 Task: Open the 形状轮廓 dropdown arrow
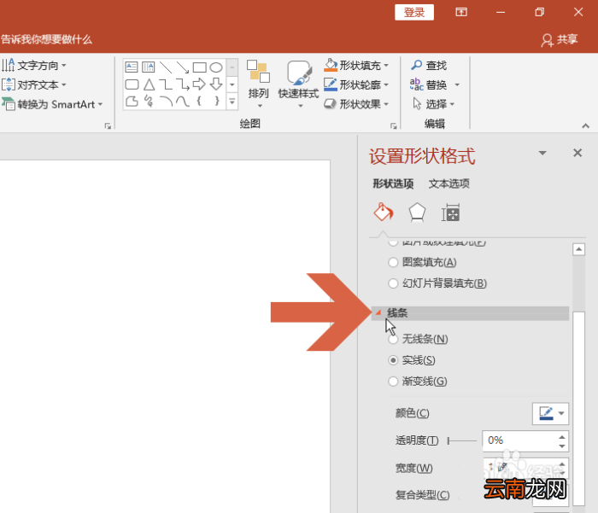click(386, 85)
